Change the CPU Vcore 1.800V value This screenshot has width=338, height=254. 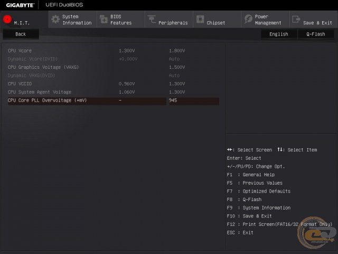point(177,51)
